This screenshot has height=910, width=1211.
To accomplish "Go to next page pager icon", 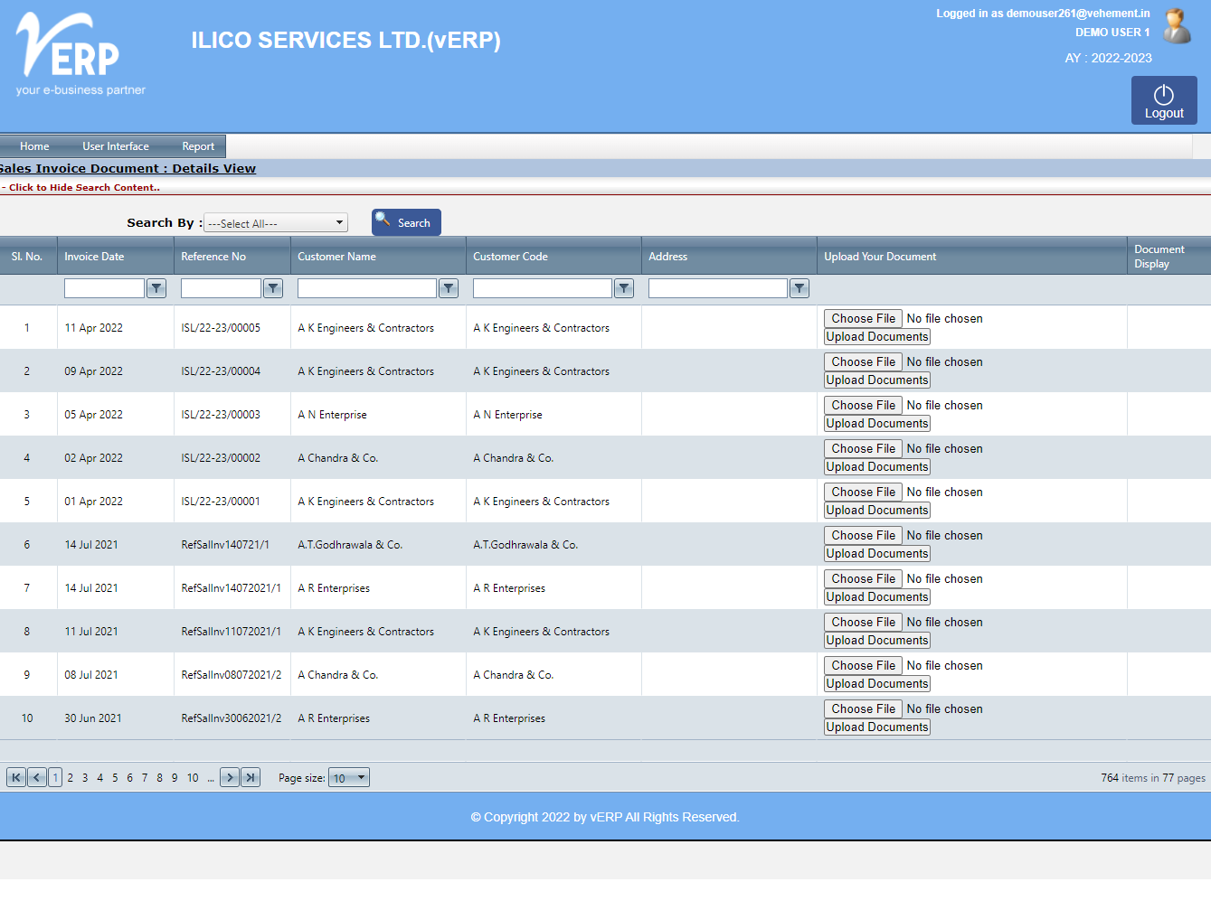I will pyautogui.click(x=230, y=777).
